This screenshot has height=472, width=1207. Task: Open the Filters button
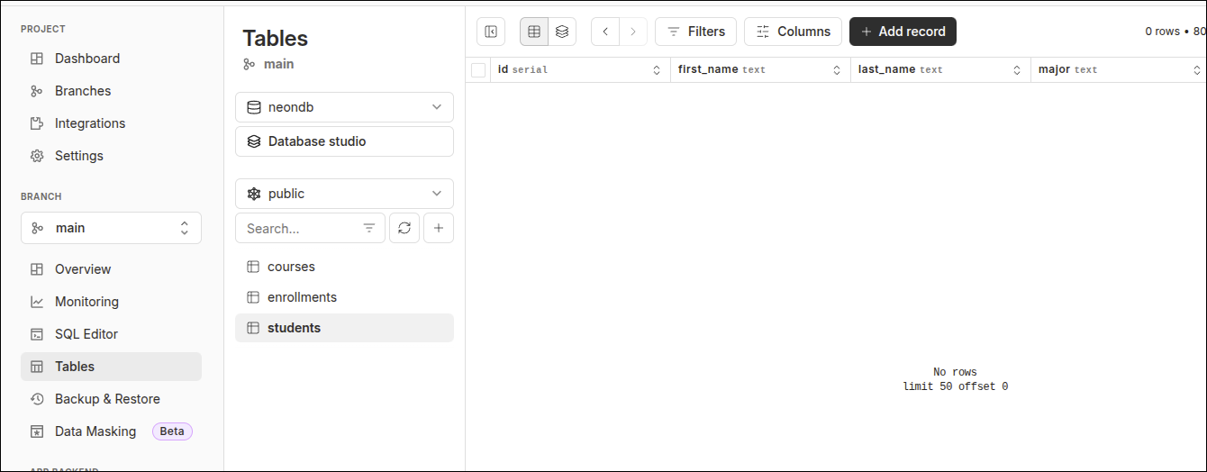[695, 32]
